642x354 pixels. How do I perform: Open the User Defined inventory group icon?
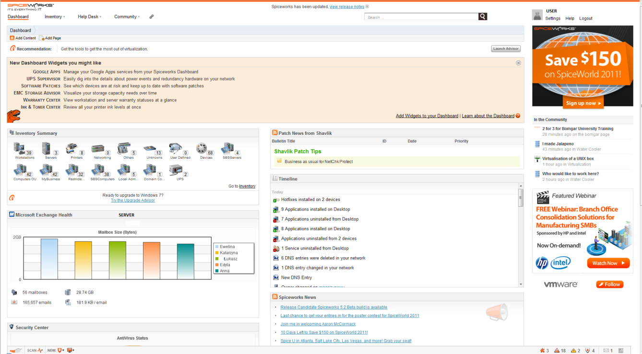pos(175,148)
